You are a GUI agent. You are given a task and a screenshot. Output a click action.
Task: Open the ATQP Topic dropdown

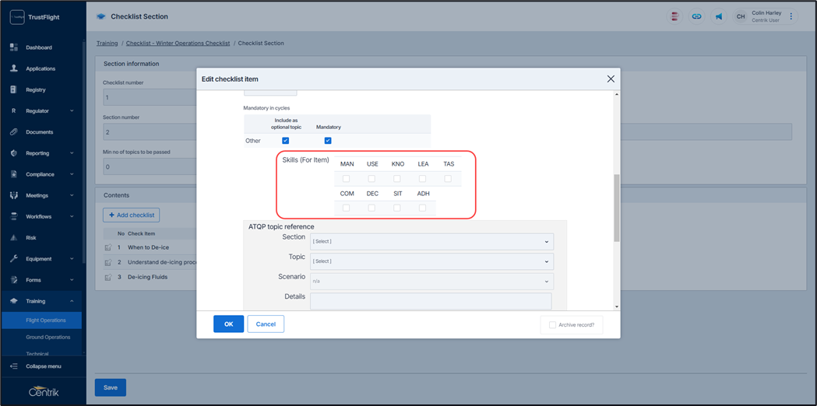click(x=431, y=261)
